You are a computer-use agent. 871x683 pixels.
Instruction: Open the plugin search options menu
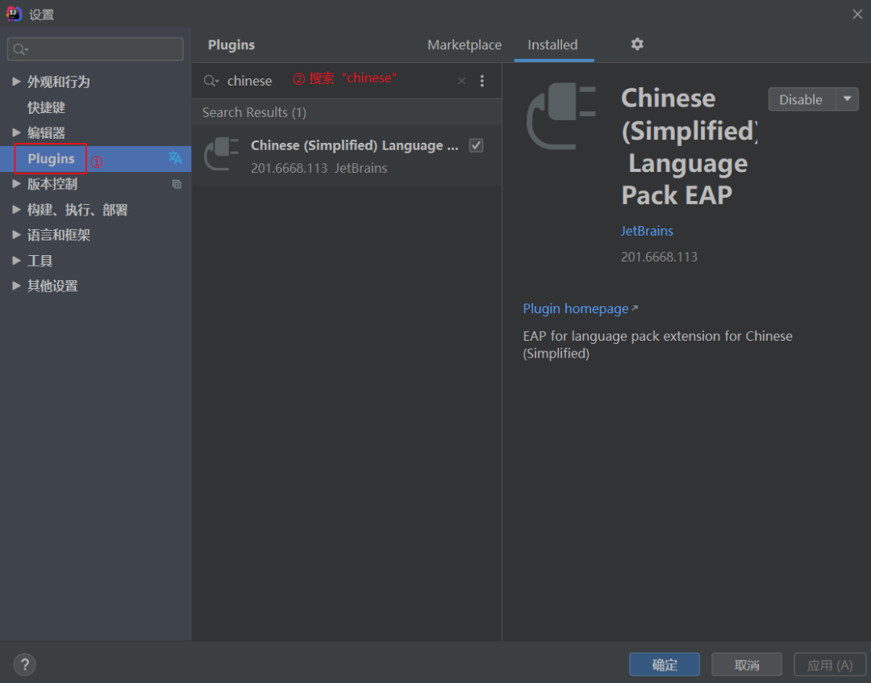click(482, 81)
